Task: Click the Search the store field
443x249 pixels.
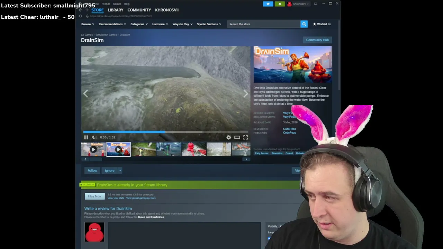Action: (264, 24)
